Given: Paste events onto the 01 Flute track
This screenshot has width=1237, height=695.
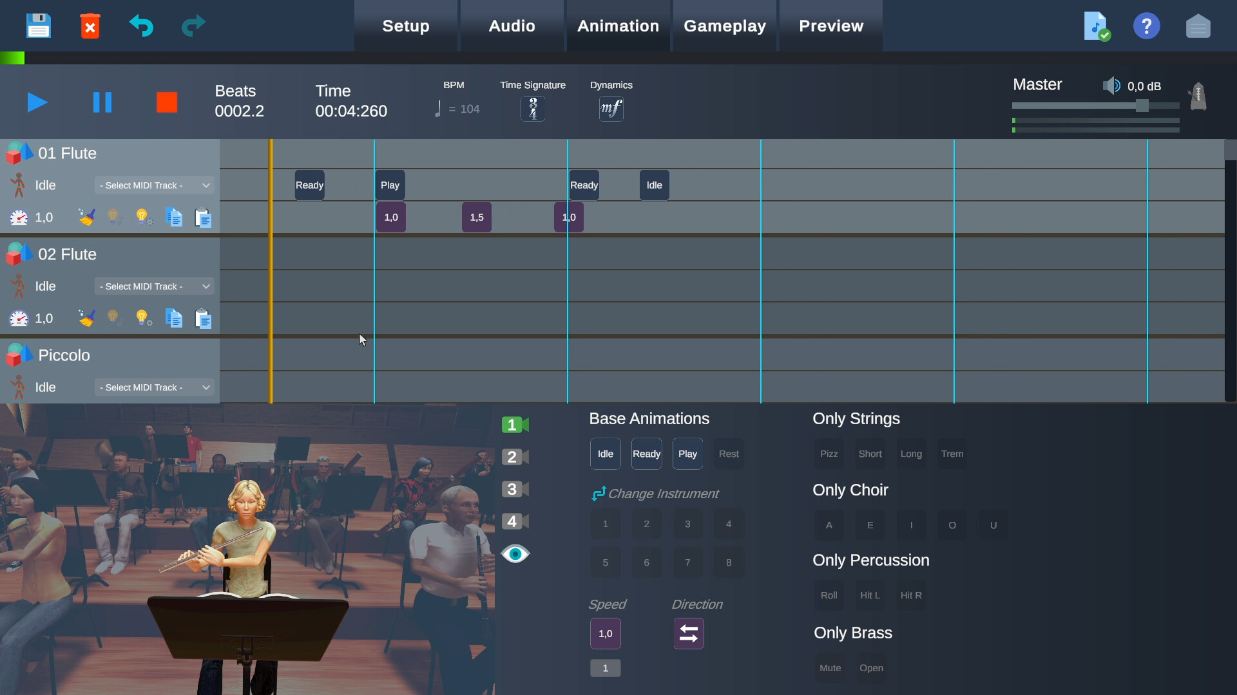Looking at the screenshot, I should 203,218.
